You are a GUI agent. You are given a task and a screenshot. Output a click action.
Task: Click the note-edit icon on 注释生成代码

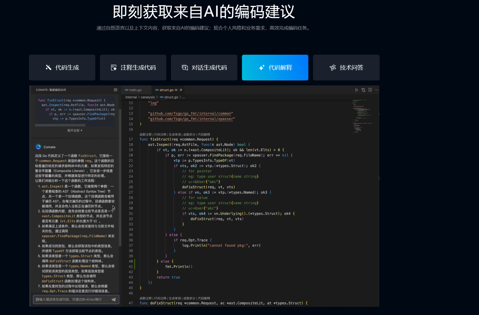[x=114, y=68]
